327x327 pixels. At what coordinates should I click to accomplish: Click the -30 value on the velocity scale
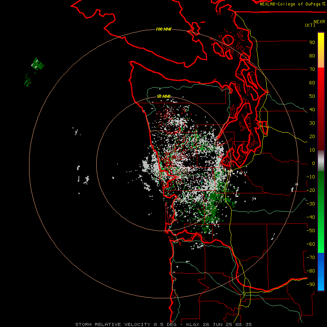pyautogui.click(x=311, y=204)
